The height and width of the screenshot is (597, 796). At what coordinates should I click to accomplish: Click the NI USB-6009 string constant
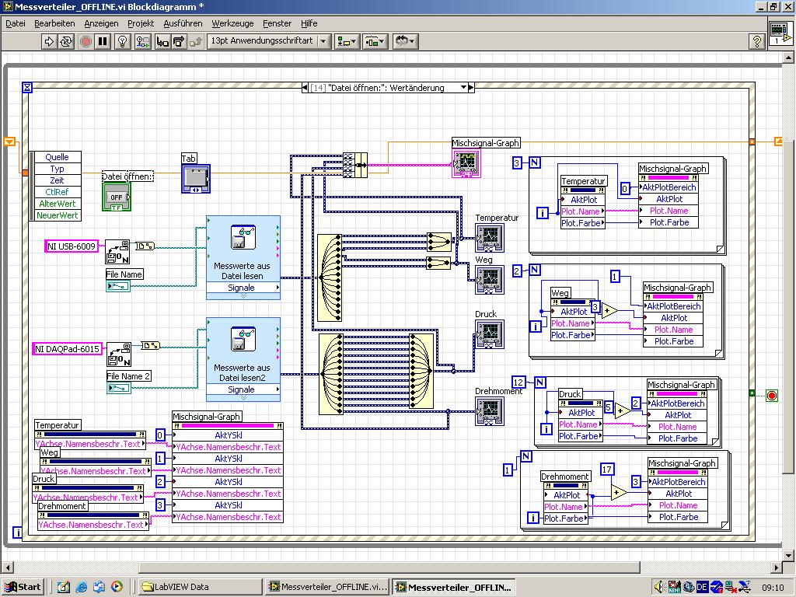click(x=72, y=246)
